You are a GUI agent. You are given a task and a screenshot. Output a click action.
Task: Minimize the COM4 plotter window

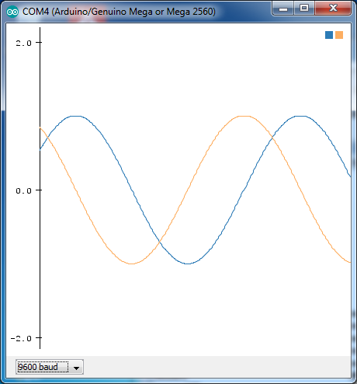[x=283, y=9]
